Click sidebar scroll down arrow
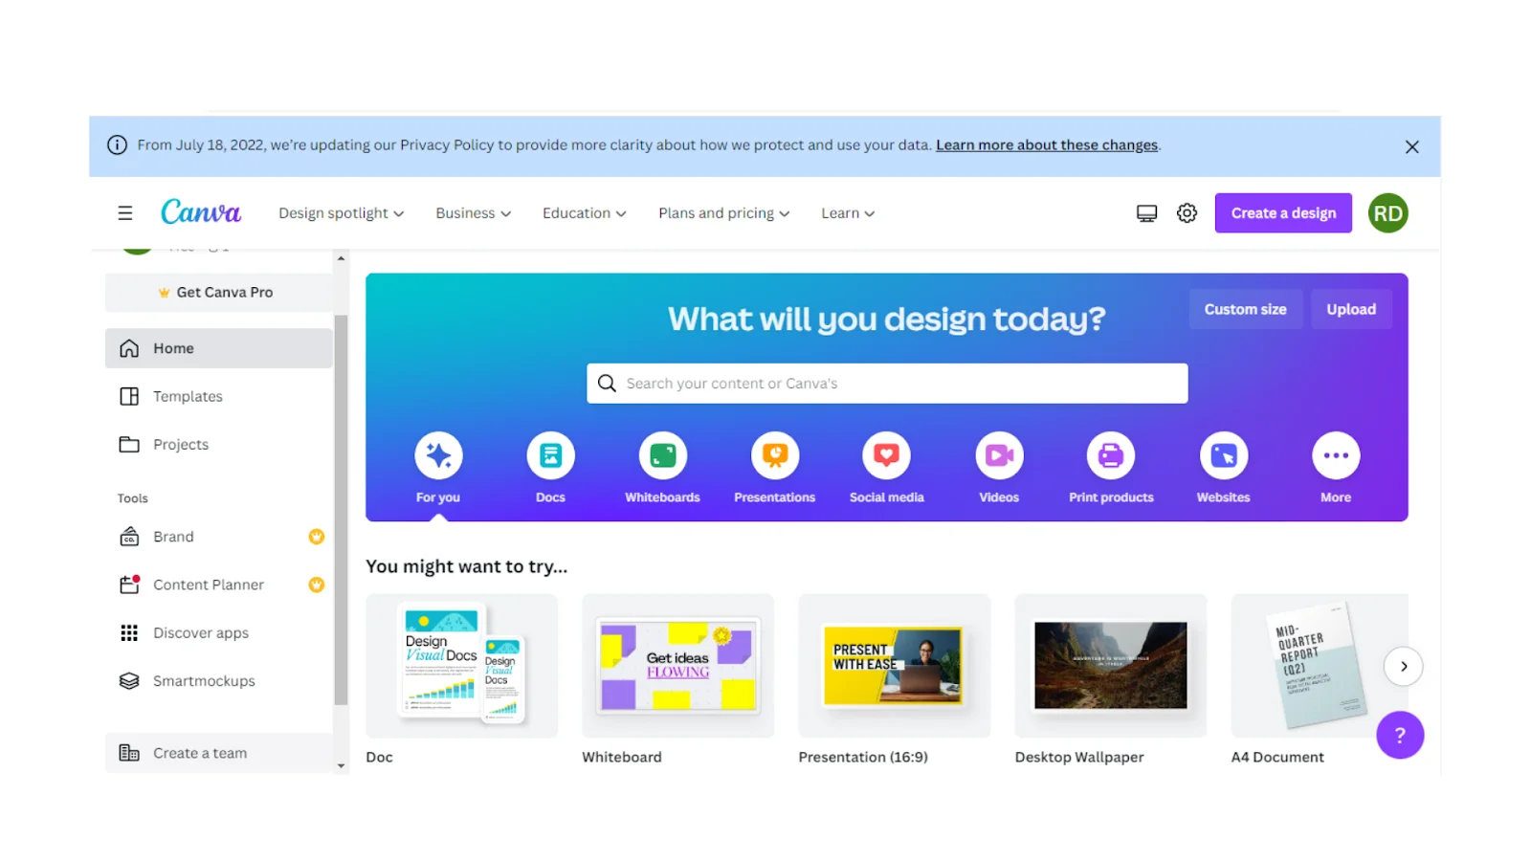The height and width of the screenshot is (861, 1531). pyautogui.click(x=341, y=766)
